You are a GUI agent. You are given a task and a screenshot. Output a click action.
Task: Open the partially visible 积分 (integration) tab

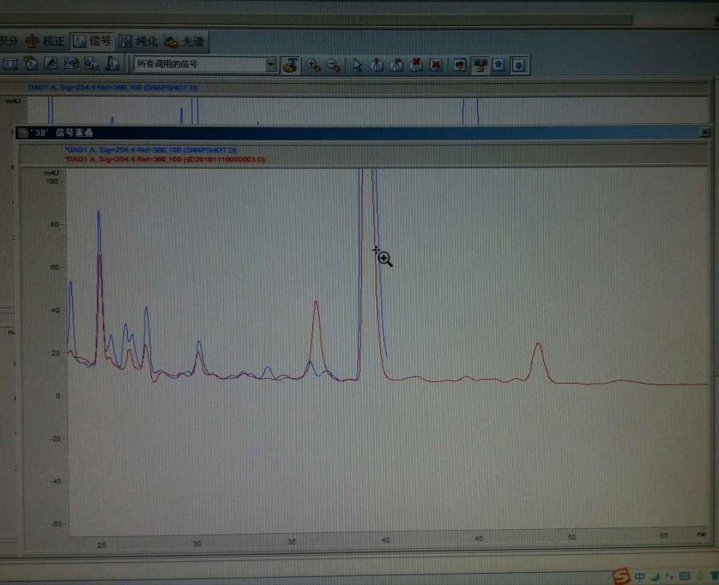click(9, 42)
